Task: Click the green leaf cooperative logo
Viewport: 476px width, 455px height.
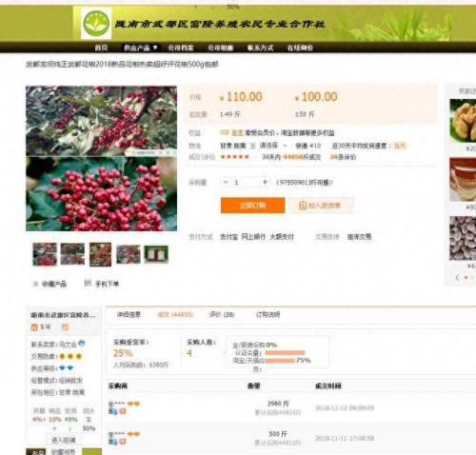Action: 96,23
